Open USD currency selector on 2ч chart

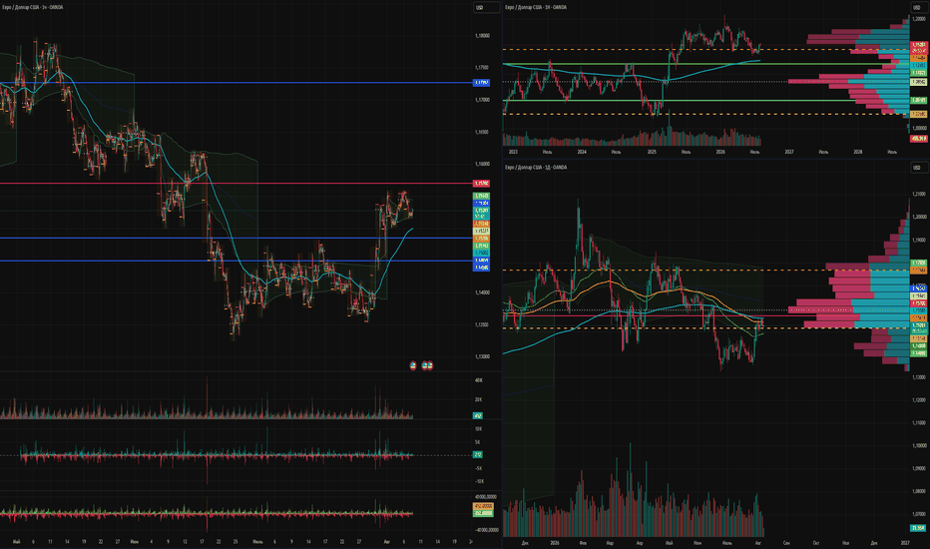coord(486,7)
